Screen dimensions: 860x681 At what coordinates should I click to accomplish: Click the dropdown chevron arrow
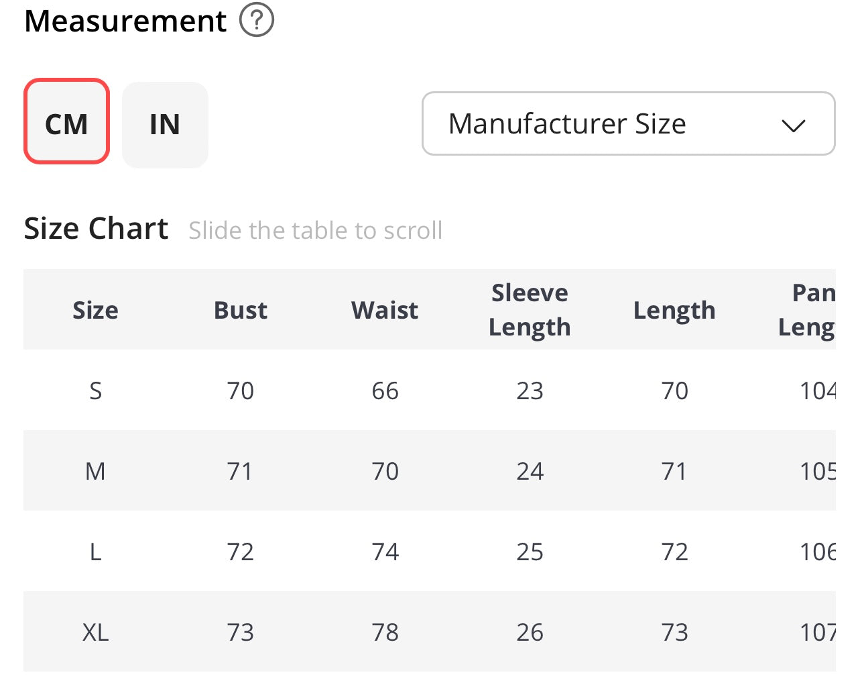793,125
